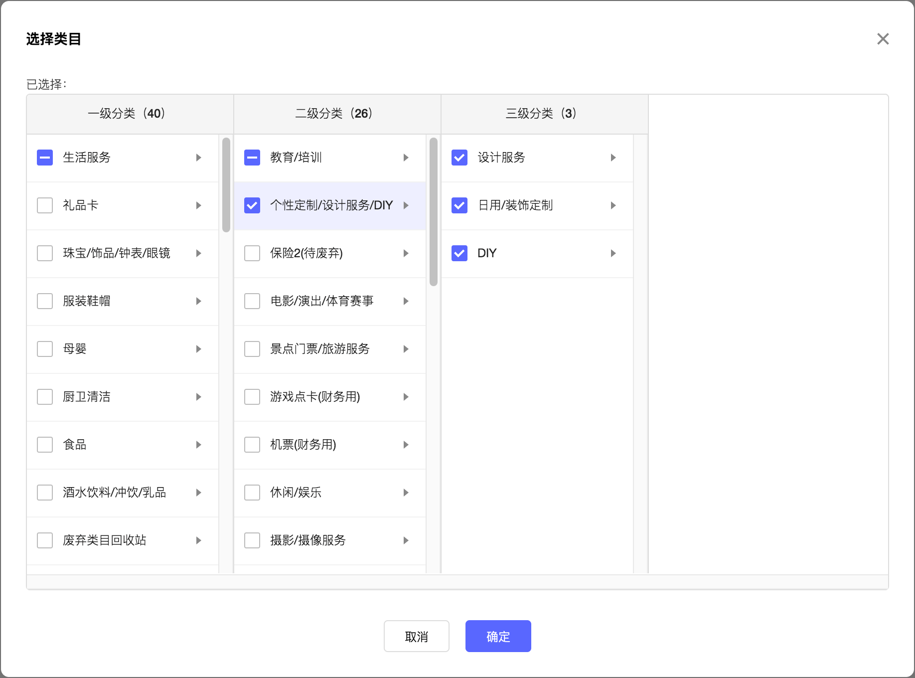Screen dimensions: 915x678
Task: Click the 取消 button
Action: [417, 636]
